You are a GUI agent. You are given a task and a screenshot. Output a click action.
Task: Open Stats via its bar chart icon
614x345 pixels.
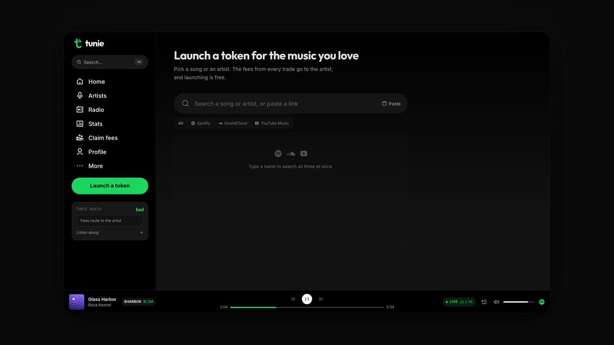tap(80, 124)
